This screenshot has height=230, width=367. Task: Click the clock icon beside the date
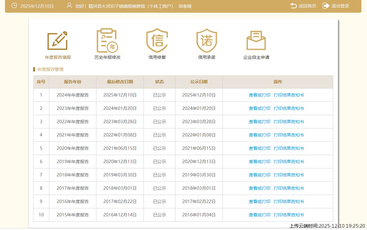14,6
